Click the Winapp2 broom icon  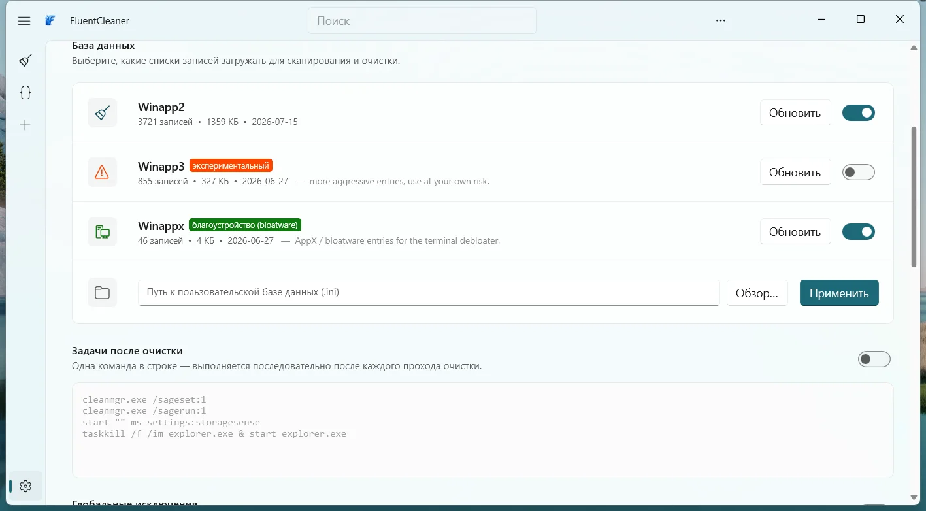pos(103,113)
